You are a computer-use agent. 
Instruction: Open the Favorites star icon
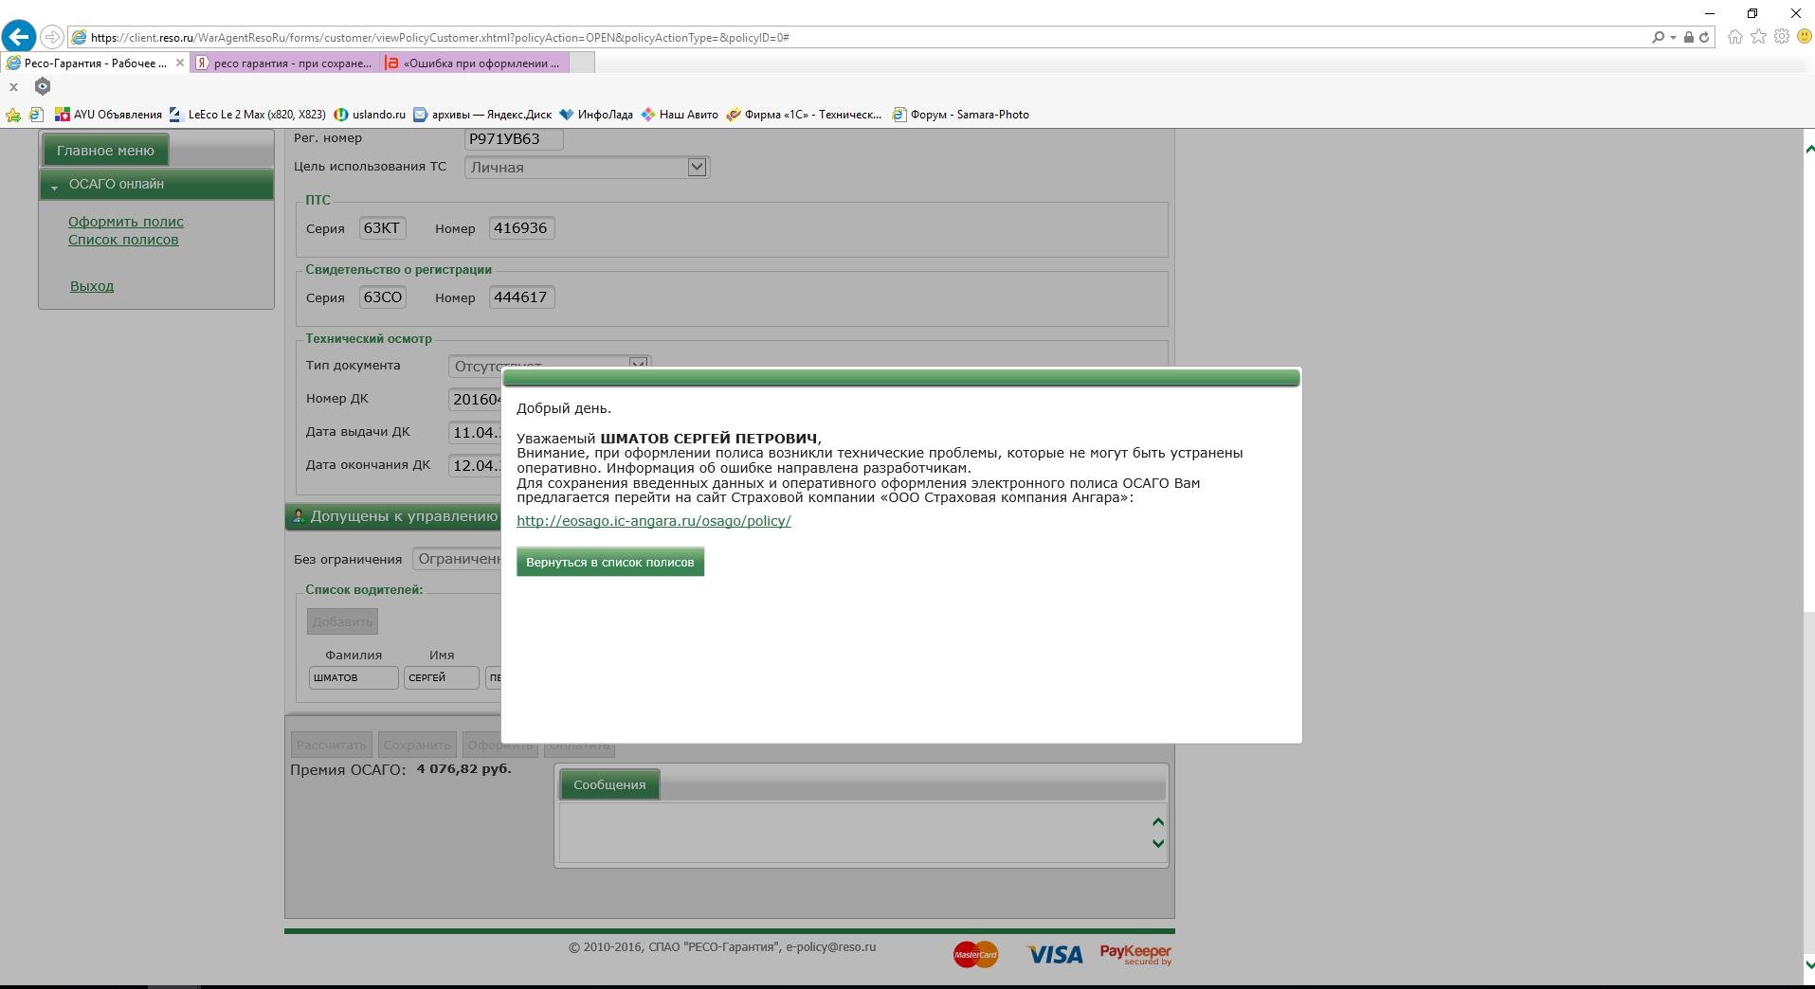point(1758,37)
